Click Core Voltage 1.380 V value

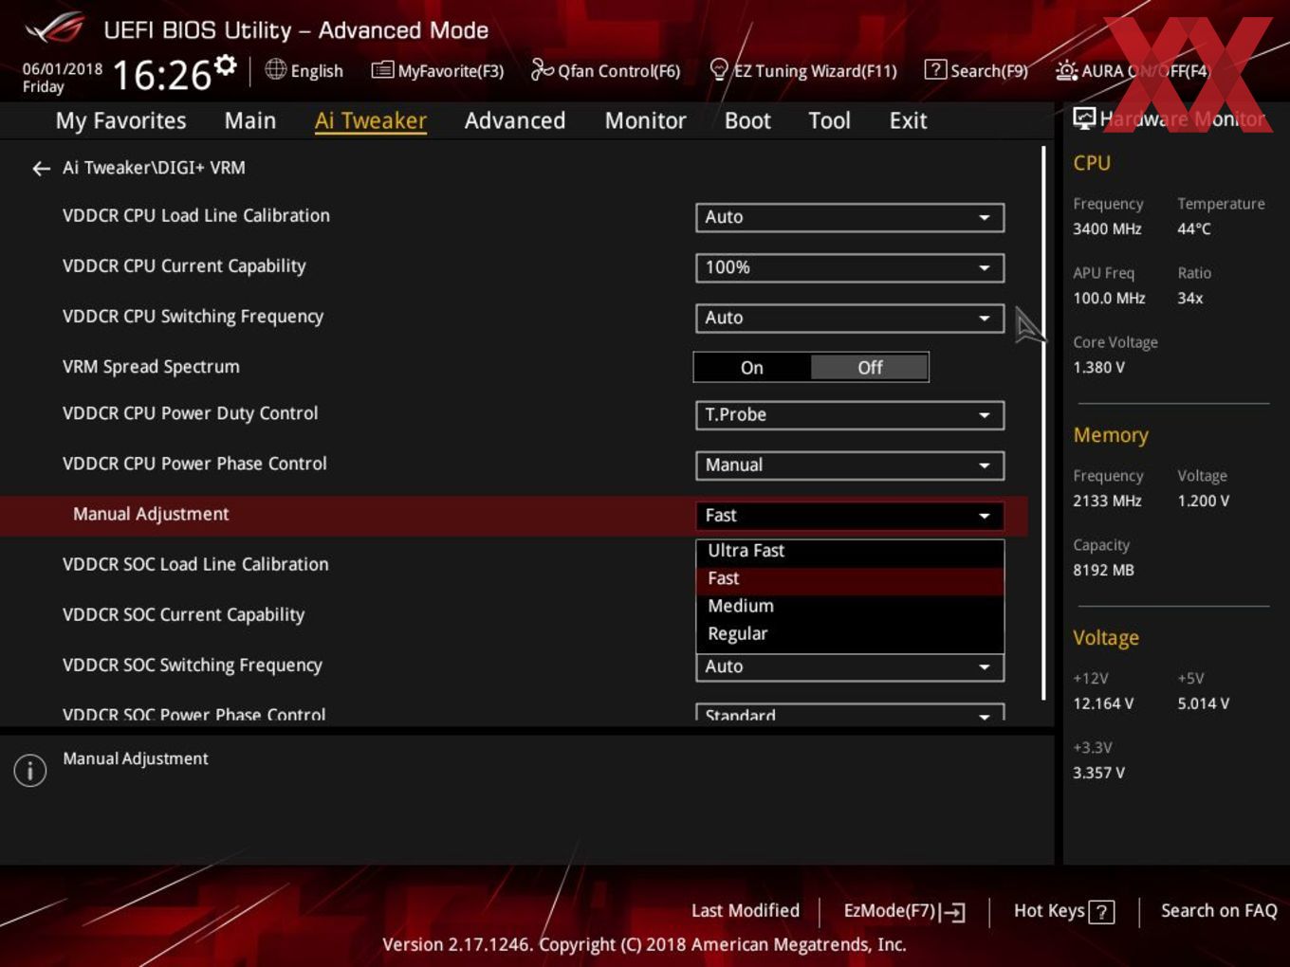1098,367
